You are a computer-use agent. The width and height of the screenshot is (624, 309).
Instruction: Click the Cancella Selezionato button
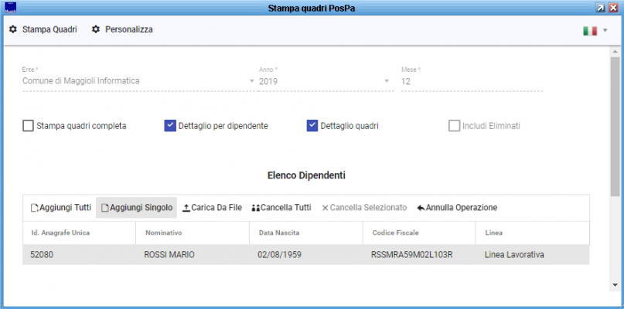[x=364, y=208]
